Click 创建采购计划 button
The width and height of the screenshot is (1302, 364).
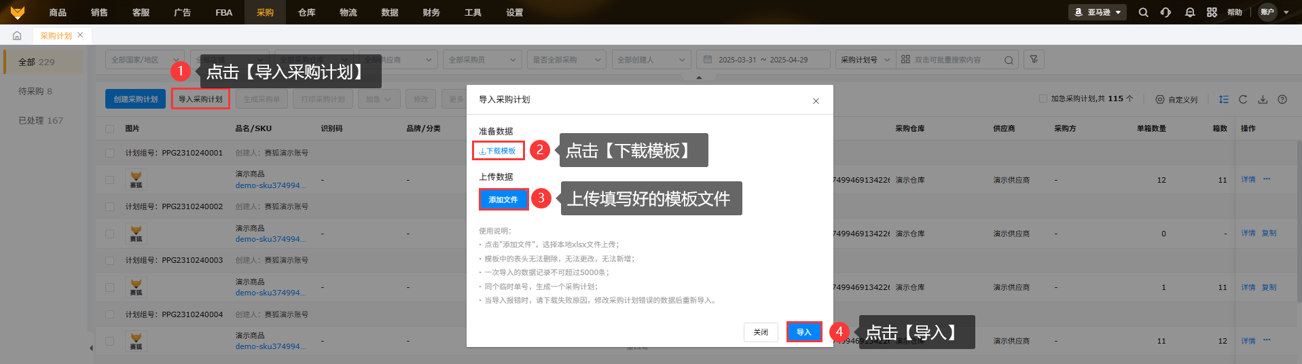[136, 99]
